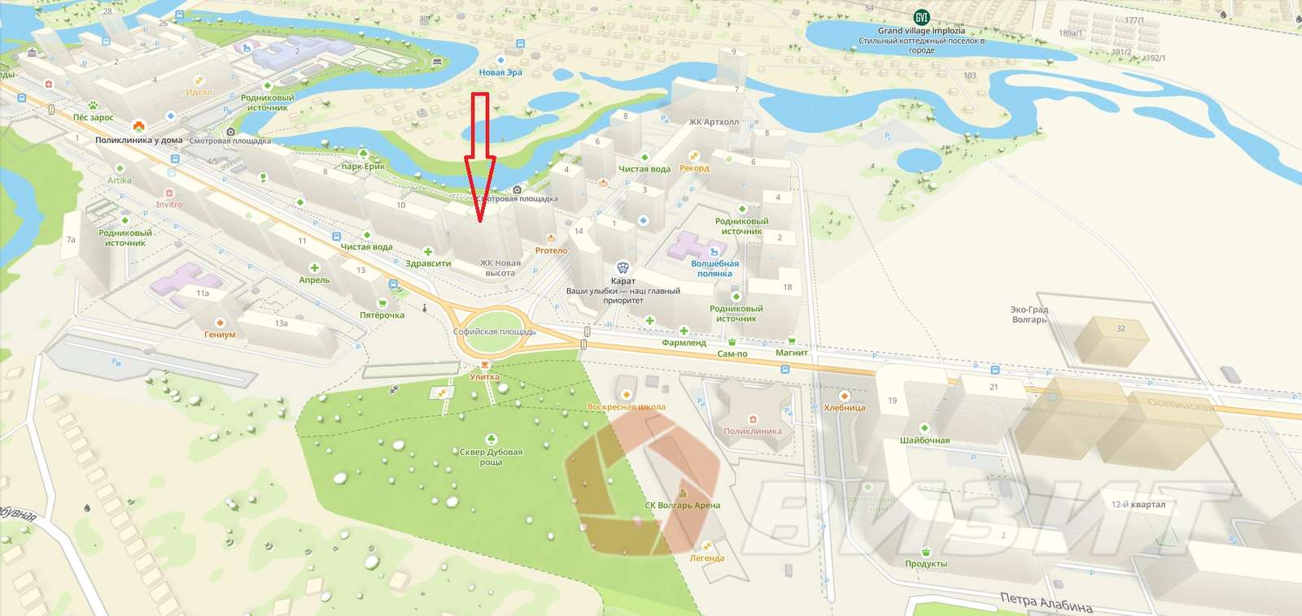Image resolution: width=1302 pixels, height=616 pixels.
Task: Click the Софийская площадь label
Action: point(495,332)
